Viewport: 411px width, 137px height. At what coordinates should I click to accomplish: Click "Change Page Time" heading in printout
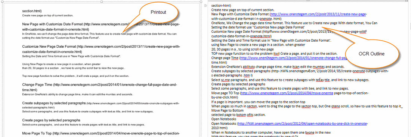pos(37,85)
